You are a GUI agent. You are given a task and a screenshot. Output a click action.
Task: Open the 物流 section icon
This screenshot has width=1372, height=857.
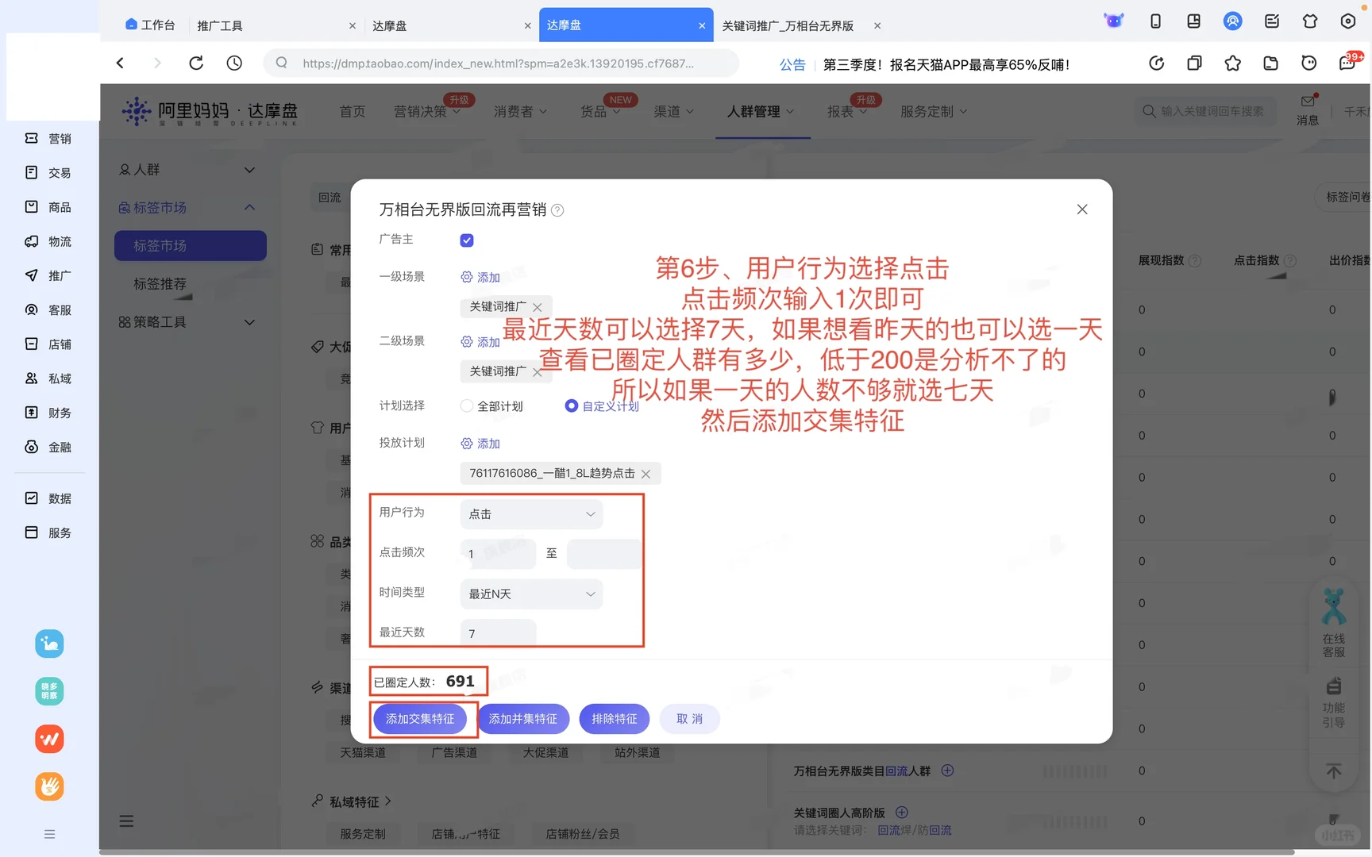pyautogui.click(x=31, y=241)
